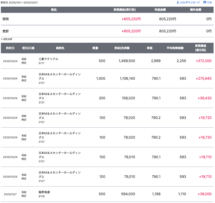Select the 三菱マテリアル stock name
Image resolution: width=215 pixels, height=203 pixels.
click(x=48, y=59)
